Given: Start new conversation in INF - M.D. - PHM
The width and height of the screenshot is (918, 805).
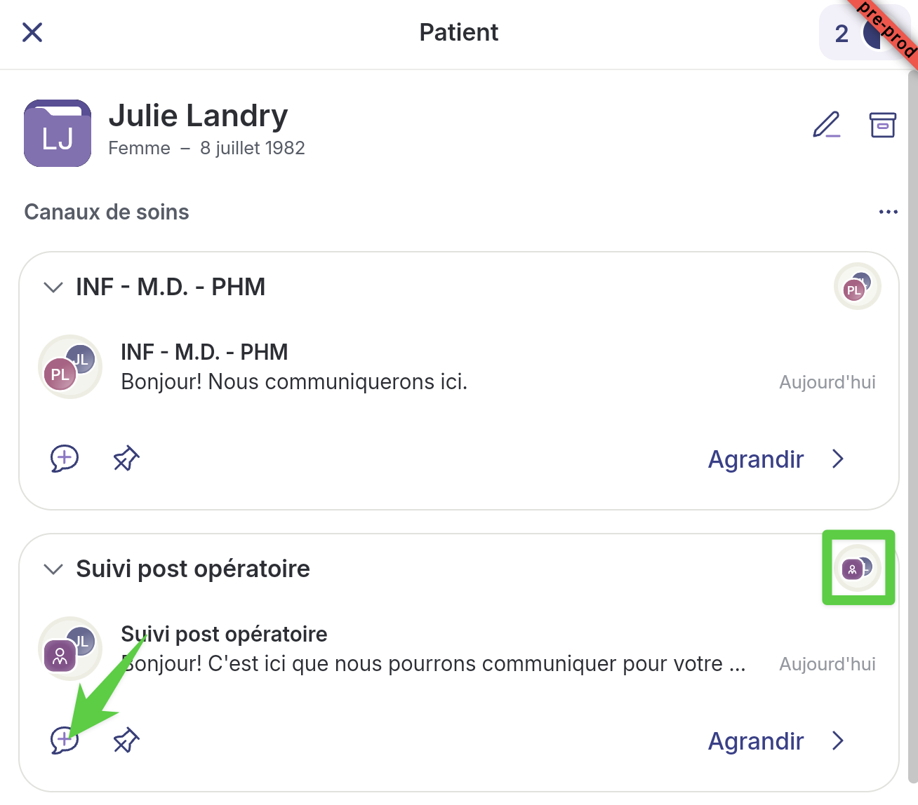Looking at the screenshot, I should [x=64, y=459].
